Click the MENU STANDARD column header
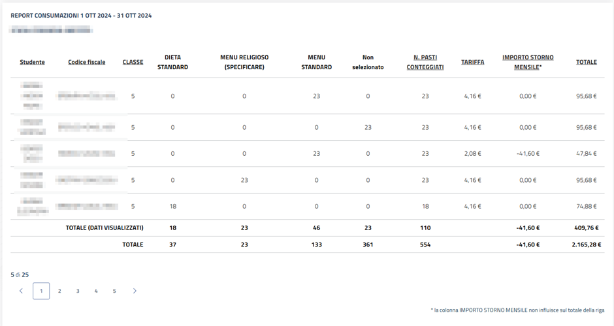This screenshot has height=326, width=614. pyautogui.click(x=316, y=62)
